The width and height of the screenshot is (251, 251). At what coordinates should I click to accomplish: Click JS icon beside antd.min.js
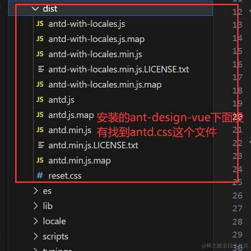click(x=40, y=130)
